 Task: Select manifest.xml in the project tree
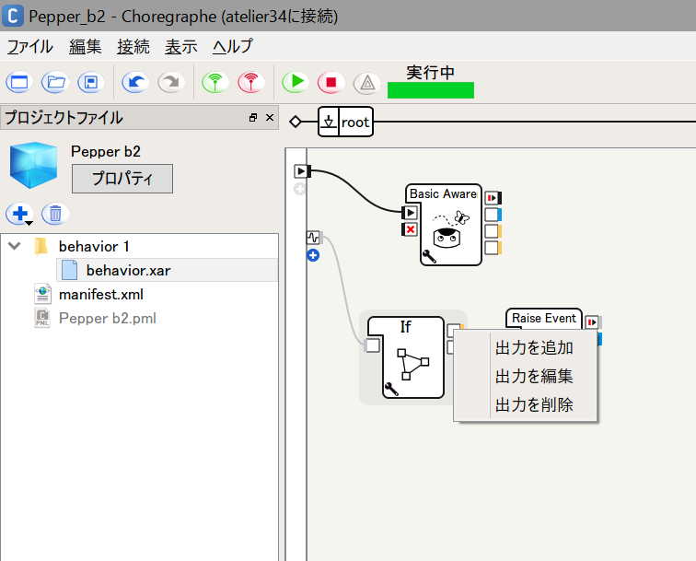(x=100, y=294)
